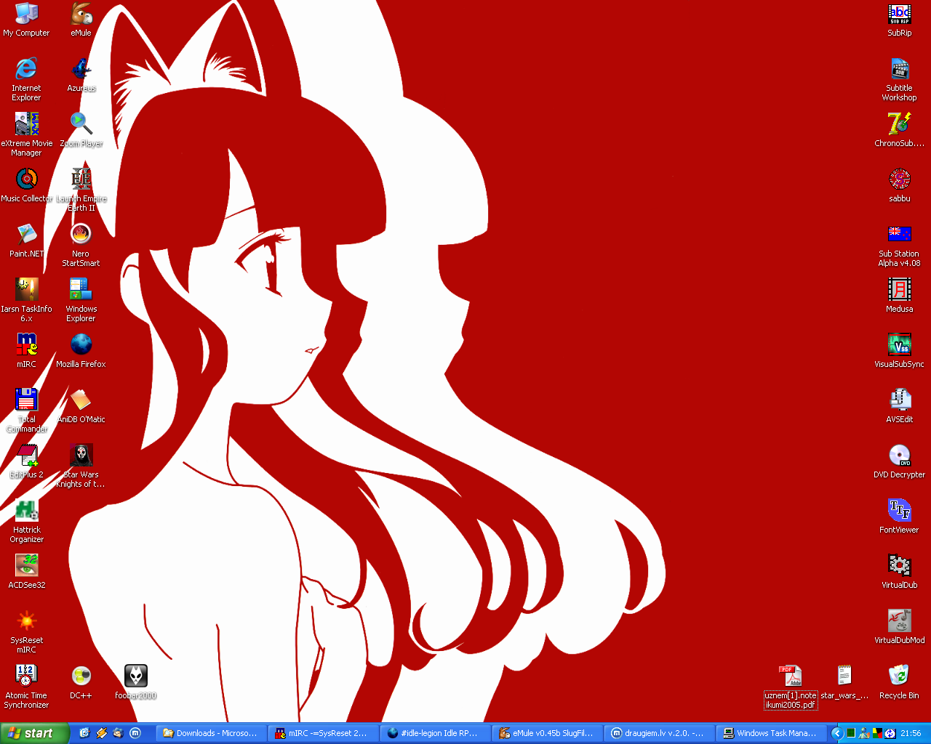Launch mIRC from the desktop
The width and height of the screenshot is (931, 744).
click(26, 351)
